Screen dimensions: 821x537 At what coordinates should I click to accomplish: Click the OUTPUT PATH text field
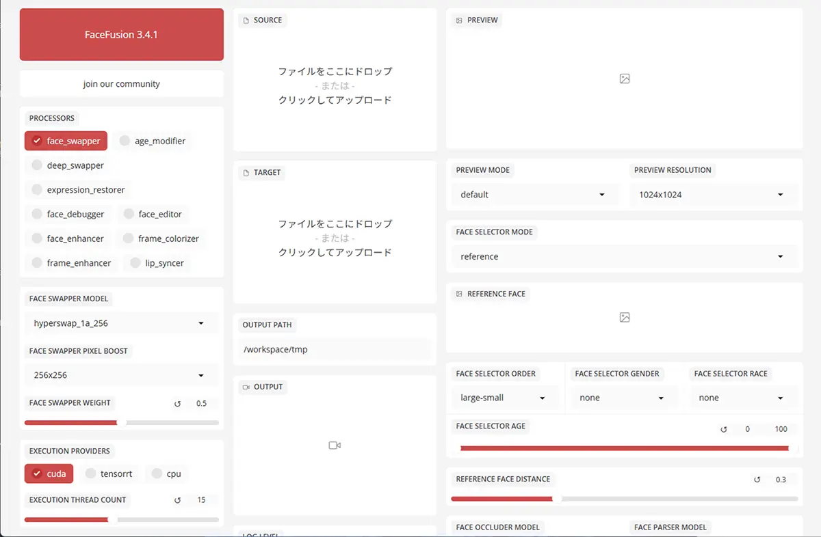334,349
